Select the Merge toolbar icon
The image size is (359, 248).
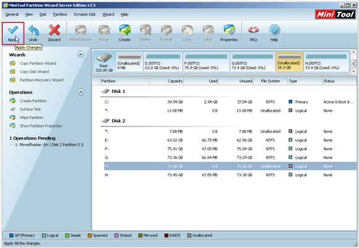click(x=104, y=30)
